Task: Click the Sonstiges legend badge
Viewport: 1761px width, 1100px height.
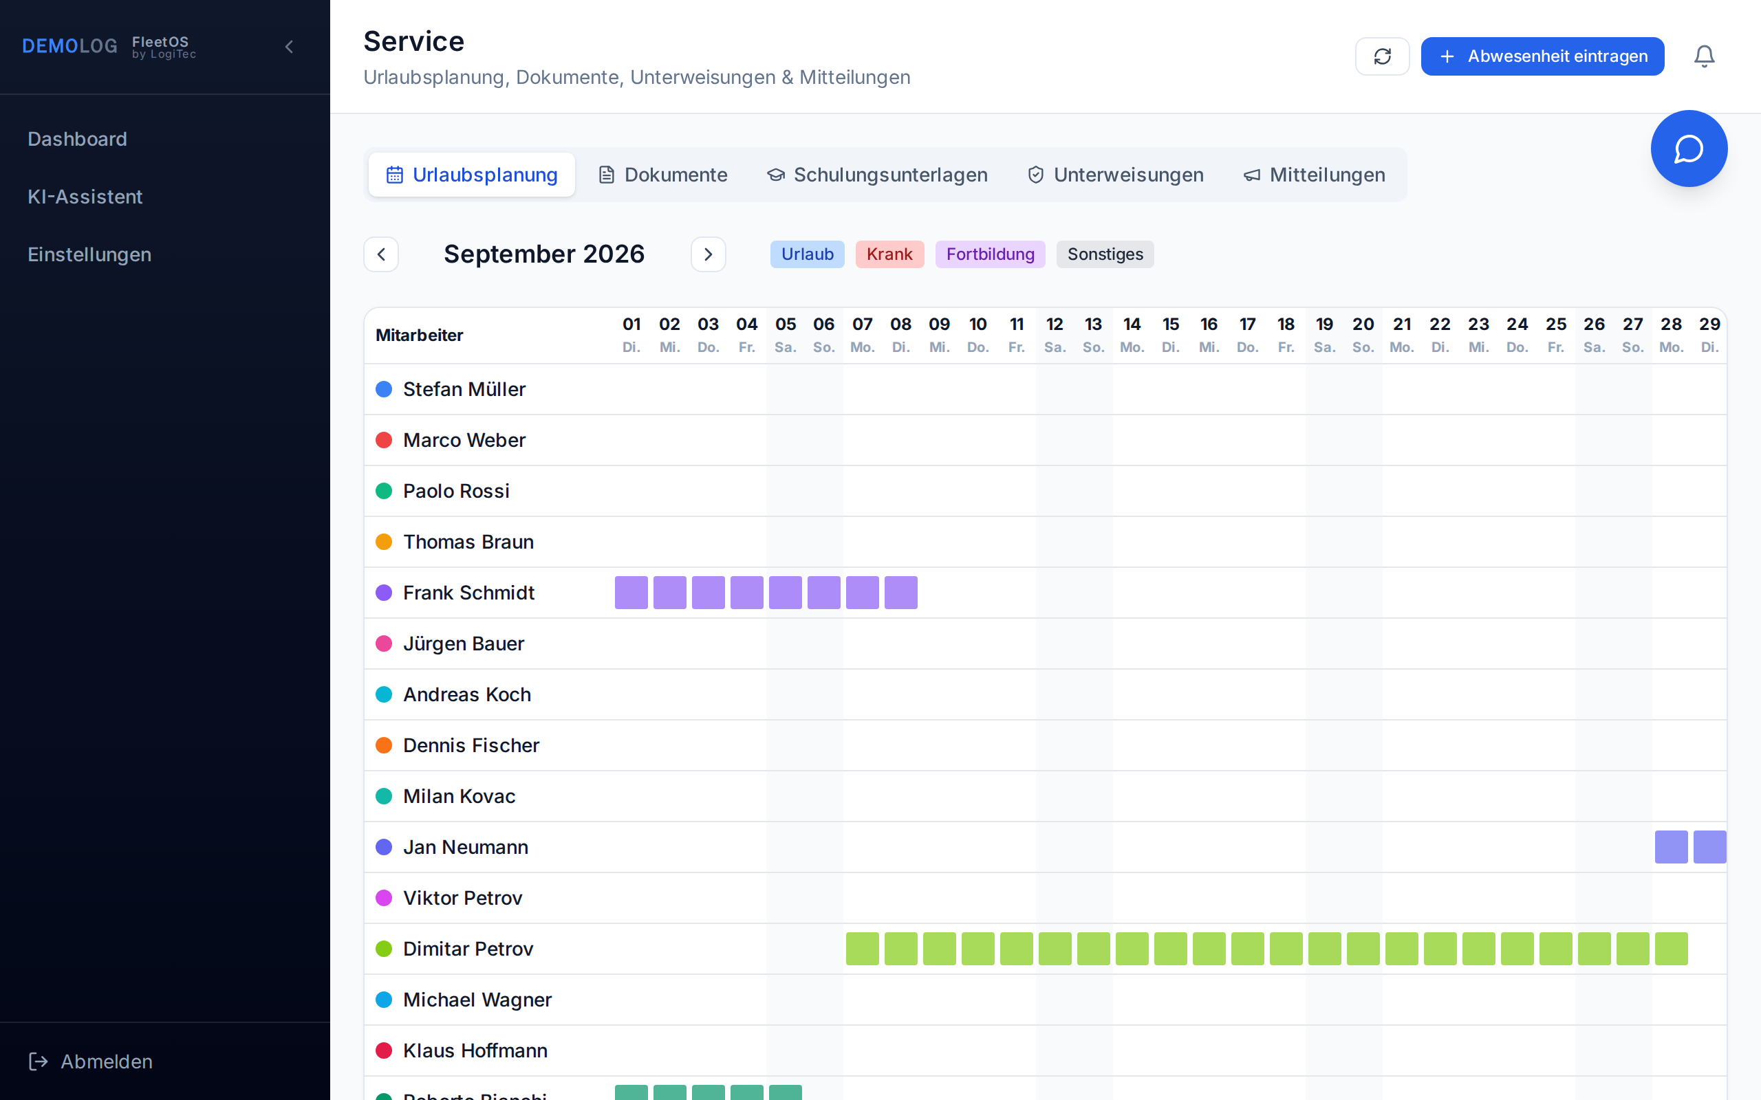Action: point(1105,254)
